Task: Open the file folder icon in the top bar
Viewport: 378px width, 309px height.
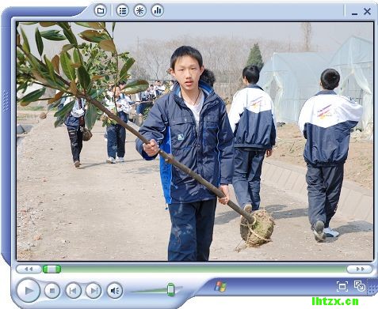Action: [x=101, y=10]
